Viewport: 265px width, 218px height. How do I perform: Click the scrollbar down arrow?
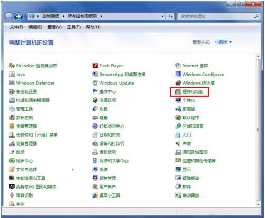pos(258,204)
